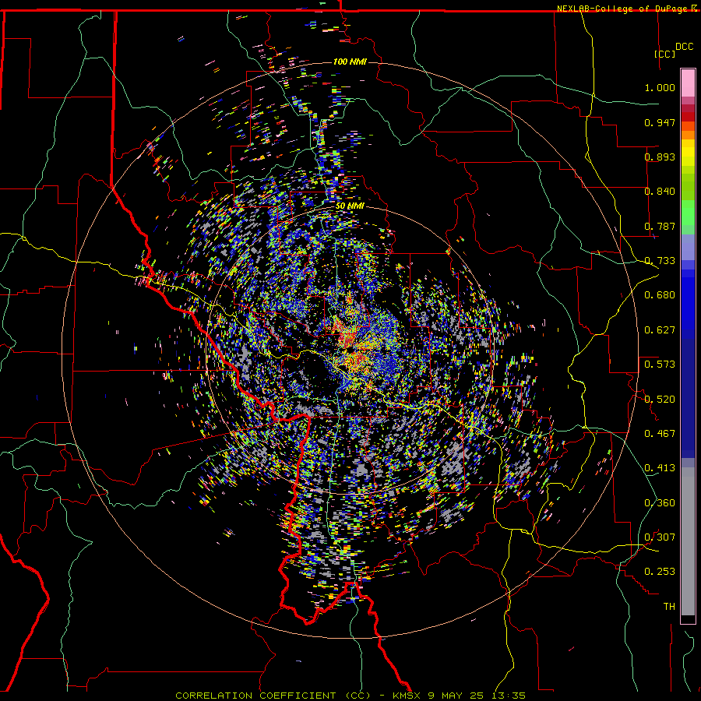Viewport: 701px width, 701px height.
Task: Select the 0.680 scale value
Action: coord(660,295)
